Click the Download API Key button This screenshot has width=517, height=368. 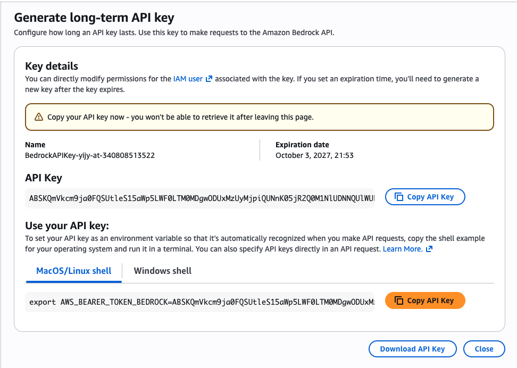pos(412,349)
